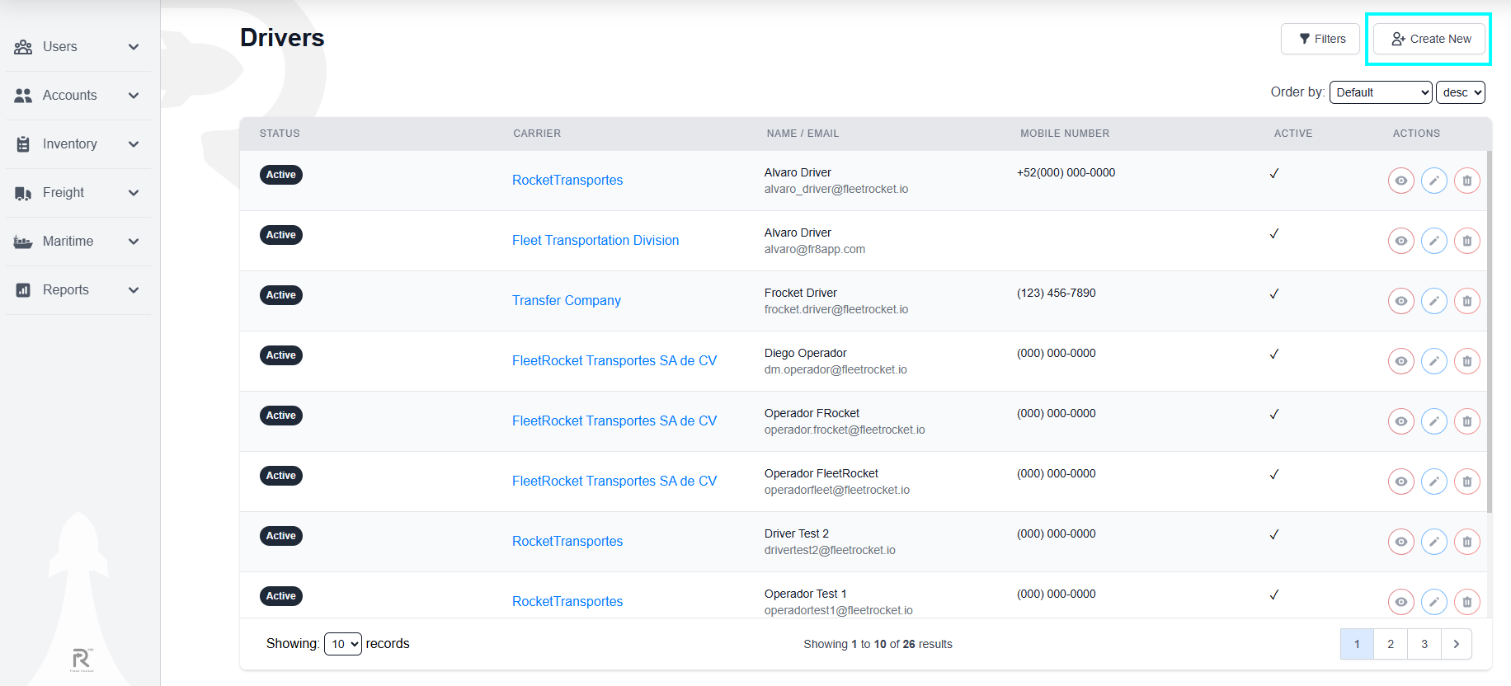Open the Order by Default dropdown

(1381, 92)
